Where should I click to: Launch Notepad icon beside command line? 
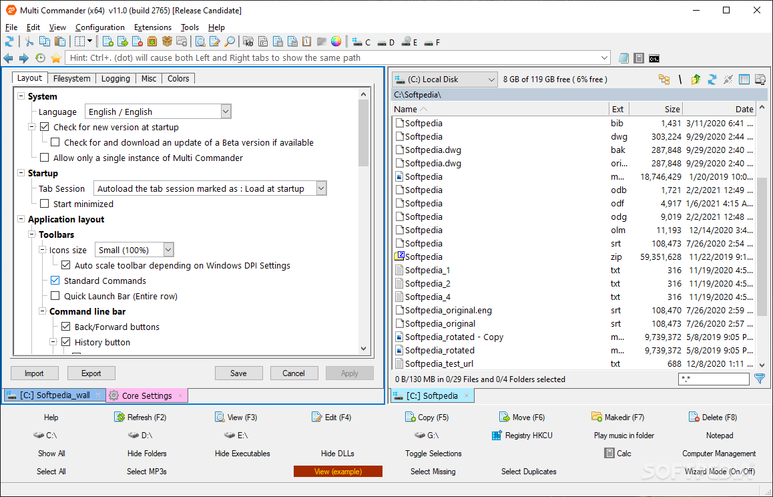623,58
